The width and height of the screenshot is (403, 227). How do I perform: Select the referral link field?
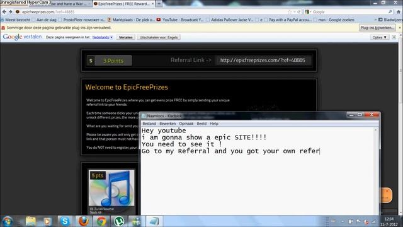point(263,61)
